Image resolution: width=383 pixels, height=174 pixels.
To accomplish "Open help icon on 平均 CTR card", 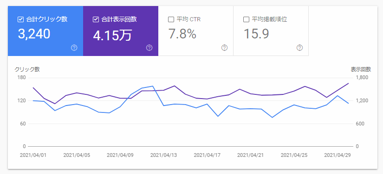I will [x=225, y=48].
